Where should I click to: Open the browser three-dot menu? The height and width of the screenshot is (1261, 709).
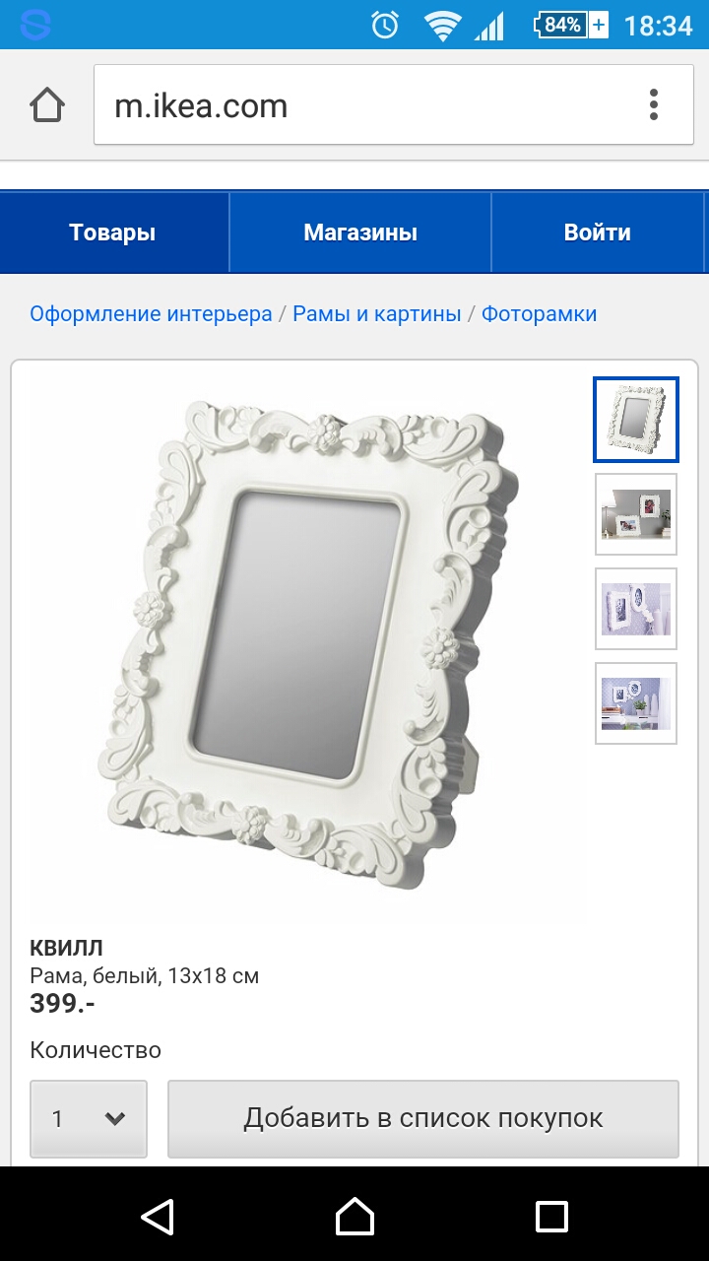click(654, 104)
